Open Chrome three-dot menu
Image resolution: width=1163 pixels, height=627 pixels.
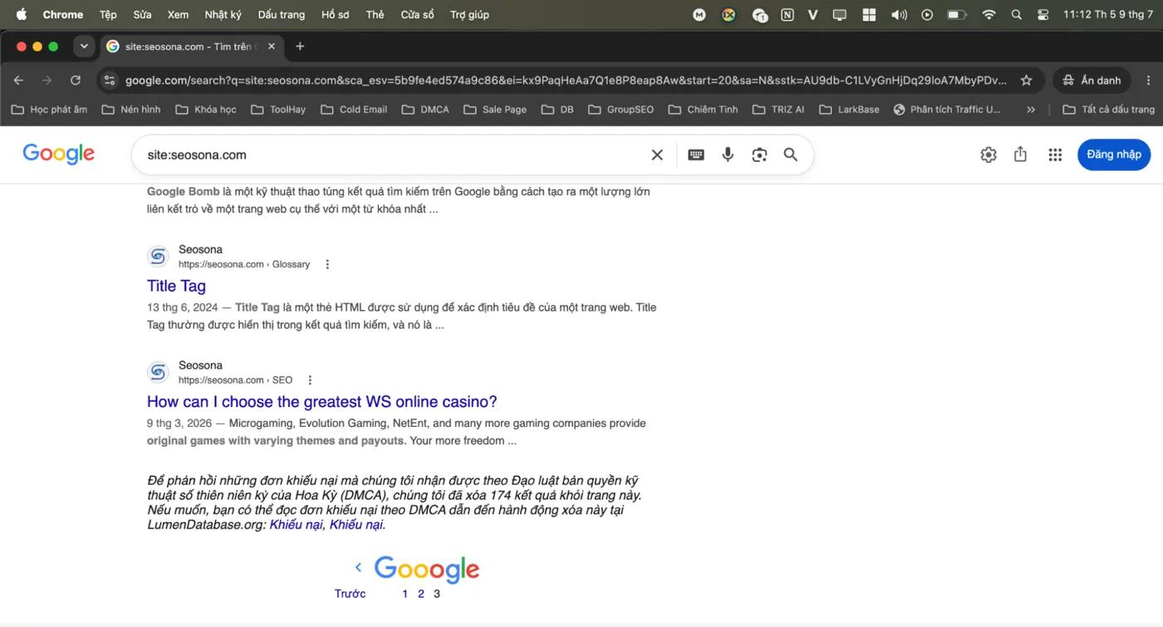pyautogui.click(x=1149, y=81)
